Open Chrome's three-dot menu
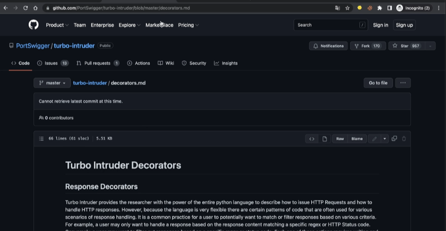446x231 pixels. (x=439, y=8)
